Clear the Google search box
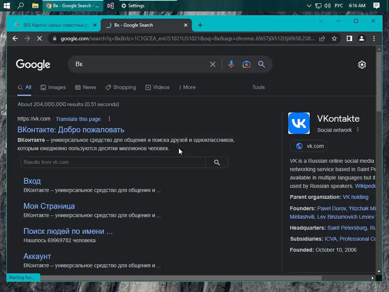The image size is (389, 292). coord(213,64)
